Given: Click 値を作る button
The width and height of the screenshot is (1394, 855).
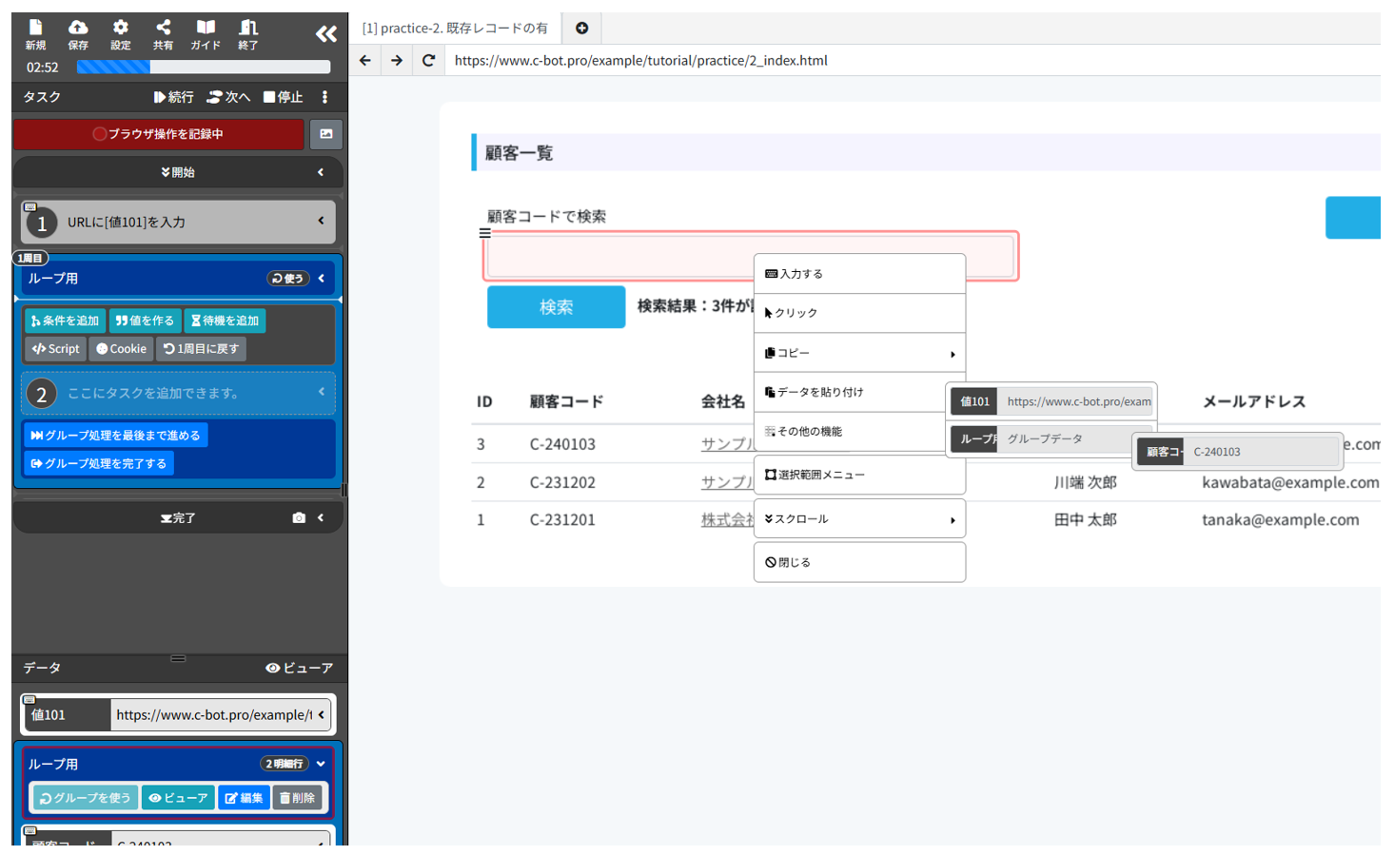Looking at the screenshot, I should point(145,321).
